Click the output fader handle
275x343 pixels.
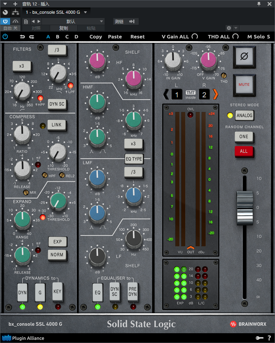[x=245, y=208]
